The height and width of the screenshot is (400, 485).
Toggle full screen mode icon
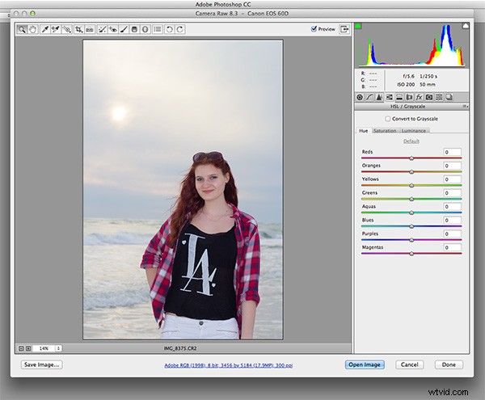click(345, 29)
